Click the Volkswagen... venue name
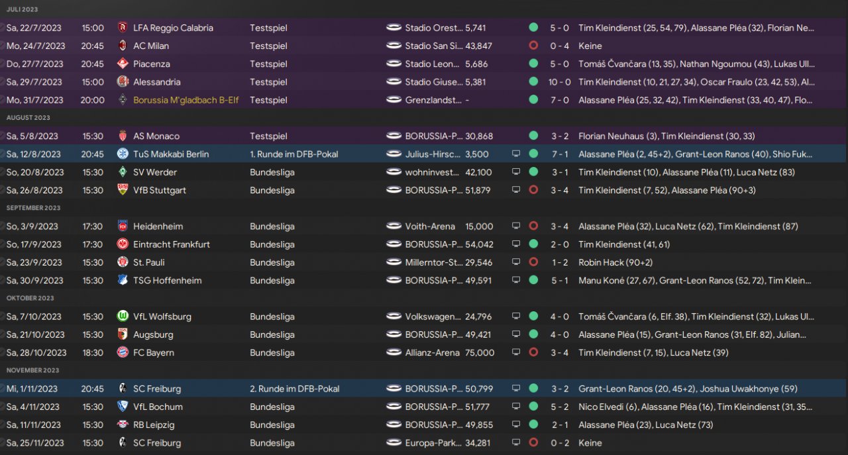 click(x=434, y=317)
